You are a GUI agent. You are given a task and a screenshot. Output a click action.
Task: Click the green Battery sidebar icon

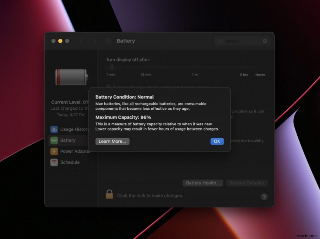coord(54,140)
